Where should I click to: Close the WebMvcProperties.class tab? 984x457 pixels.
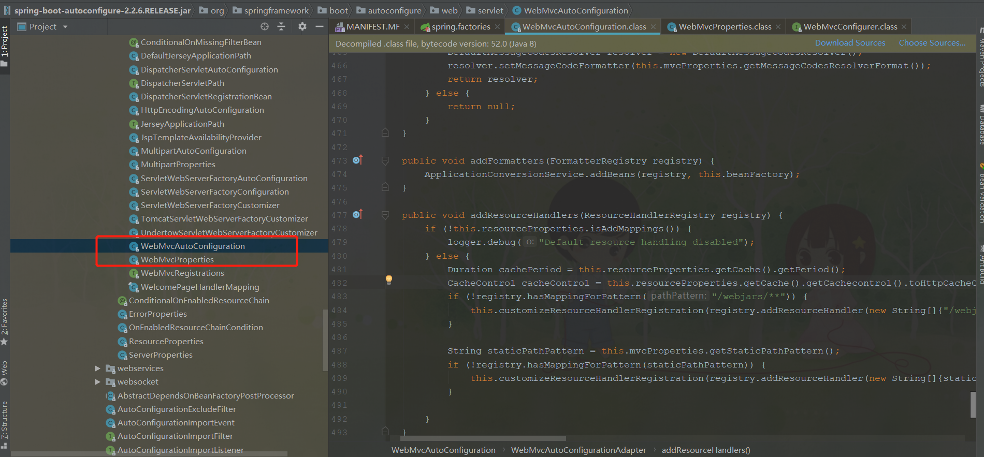pyautogui.click(x=778, y=27)
